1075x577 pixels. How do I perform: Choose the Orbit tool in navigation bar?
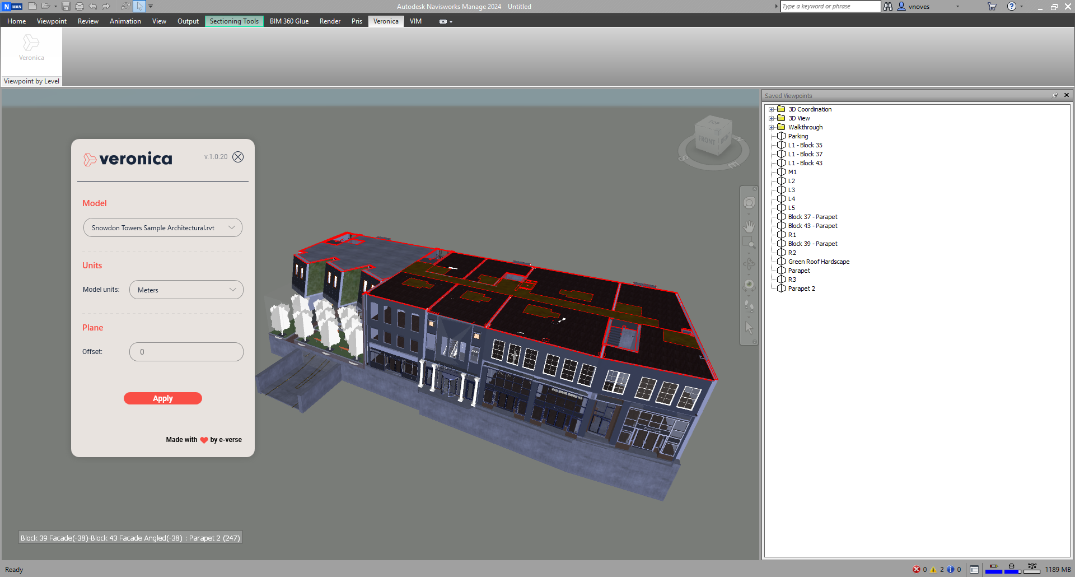(749, 264)
